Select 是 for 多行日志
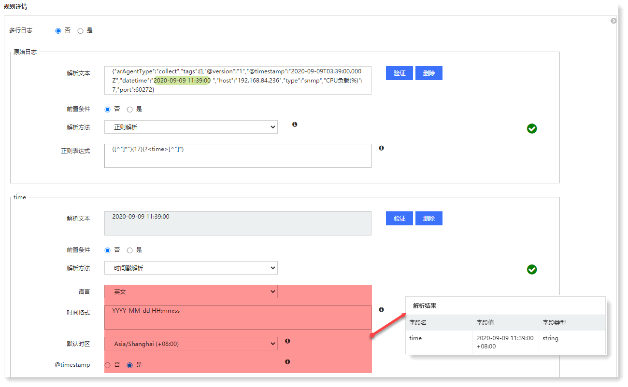Viewport: 628px width, 387px height. [x=81, y=30]
